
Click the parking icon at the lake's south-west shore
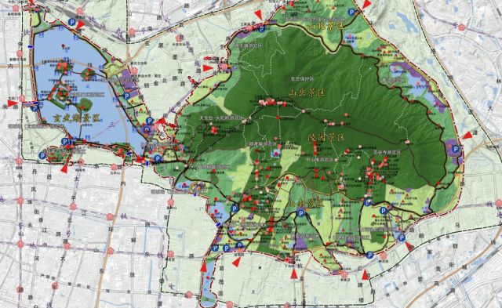(x=65, y=141)
